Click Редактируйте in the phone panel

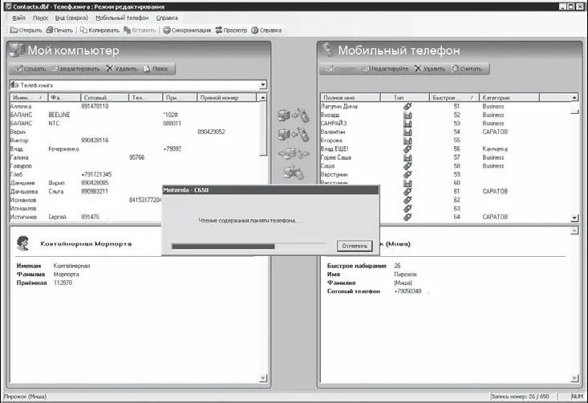(x=385, y=69)
